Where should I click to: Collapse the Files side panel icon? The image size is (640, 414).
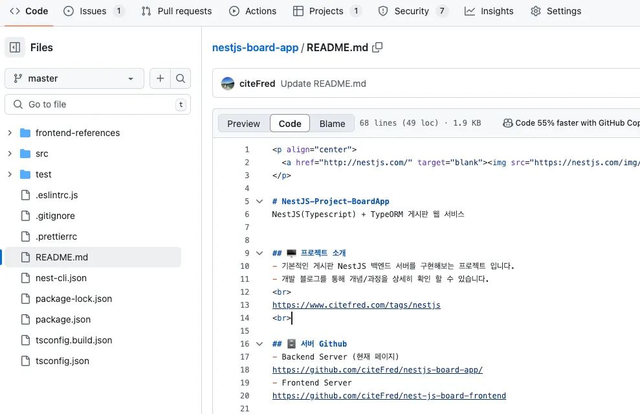15,47
